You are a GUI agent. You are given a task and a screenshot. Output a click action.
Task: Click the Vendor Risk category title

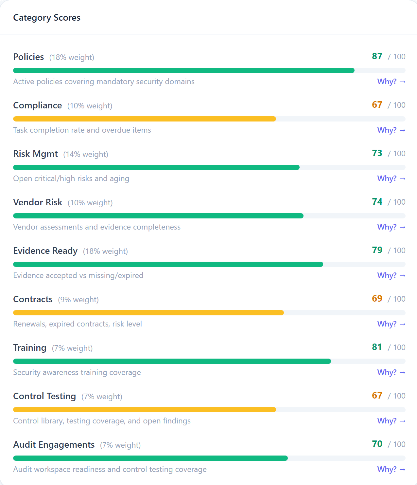[38, 202]
